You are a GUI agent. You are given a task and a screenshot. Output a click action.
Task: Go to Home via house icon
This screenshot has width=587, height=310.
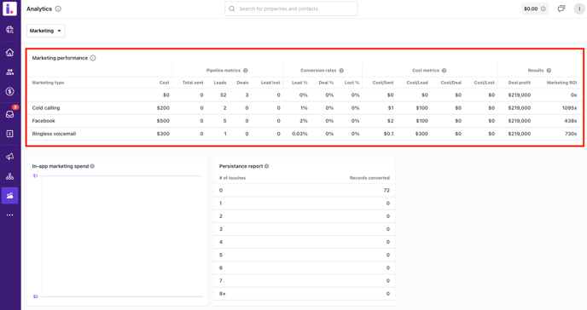click(9, 52)
